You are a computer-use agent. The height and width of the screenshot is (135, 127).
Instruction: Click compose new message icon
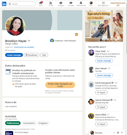(x=118, y=133)
